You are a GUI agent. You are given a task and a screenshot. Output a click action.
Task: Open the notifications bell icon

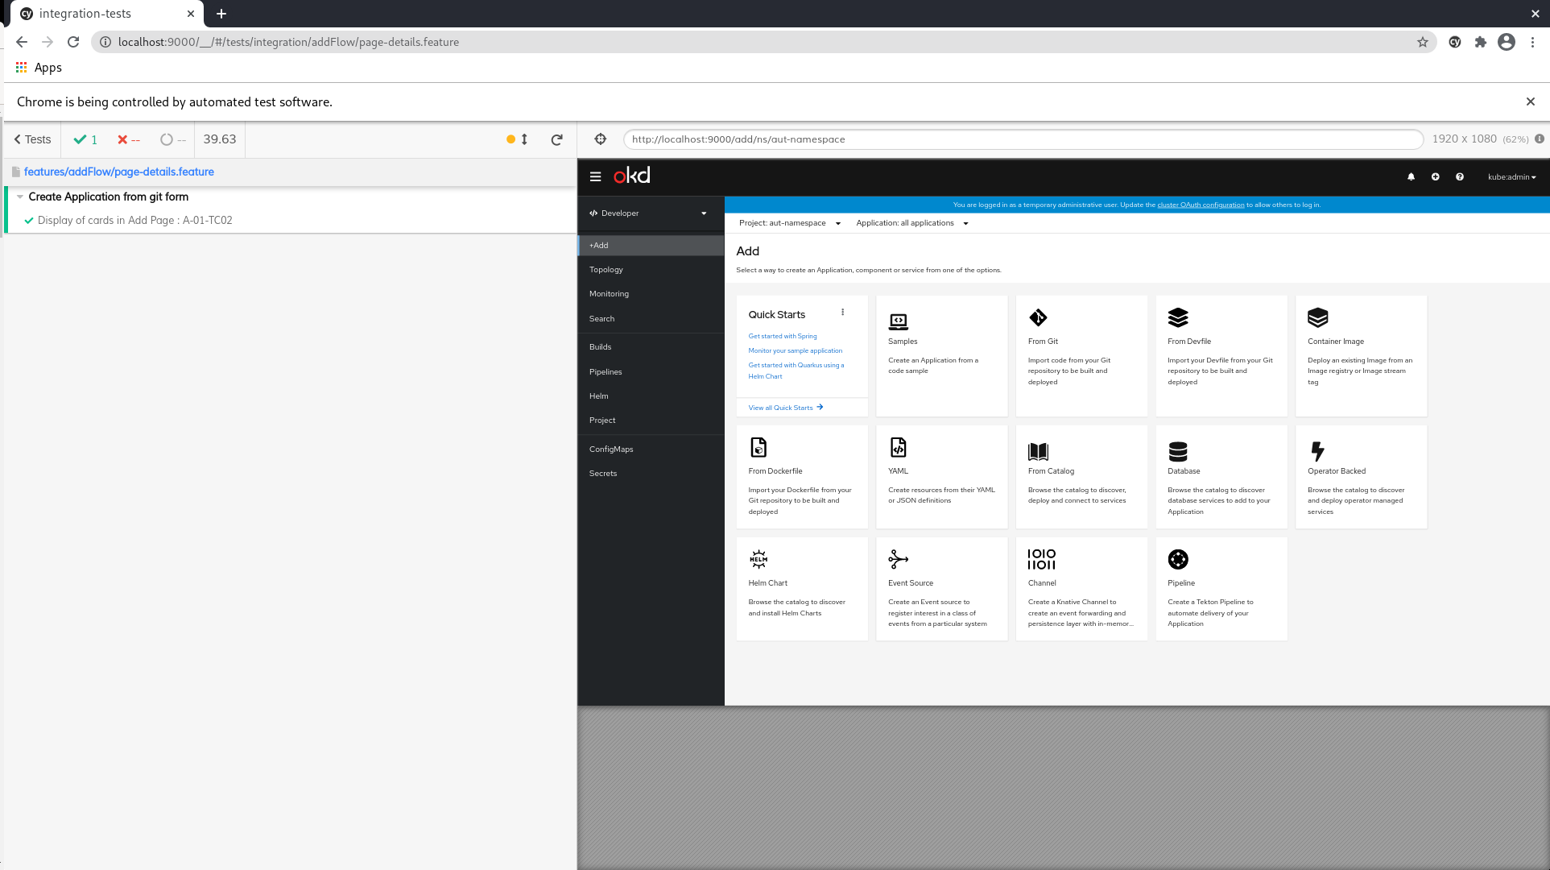click(x=1411, y=176)
